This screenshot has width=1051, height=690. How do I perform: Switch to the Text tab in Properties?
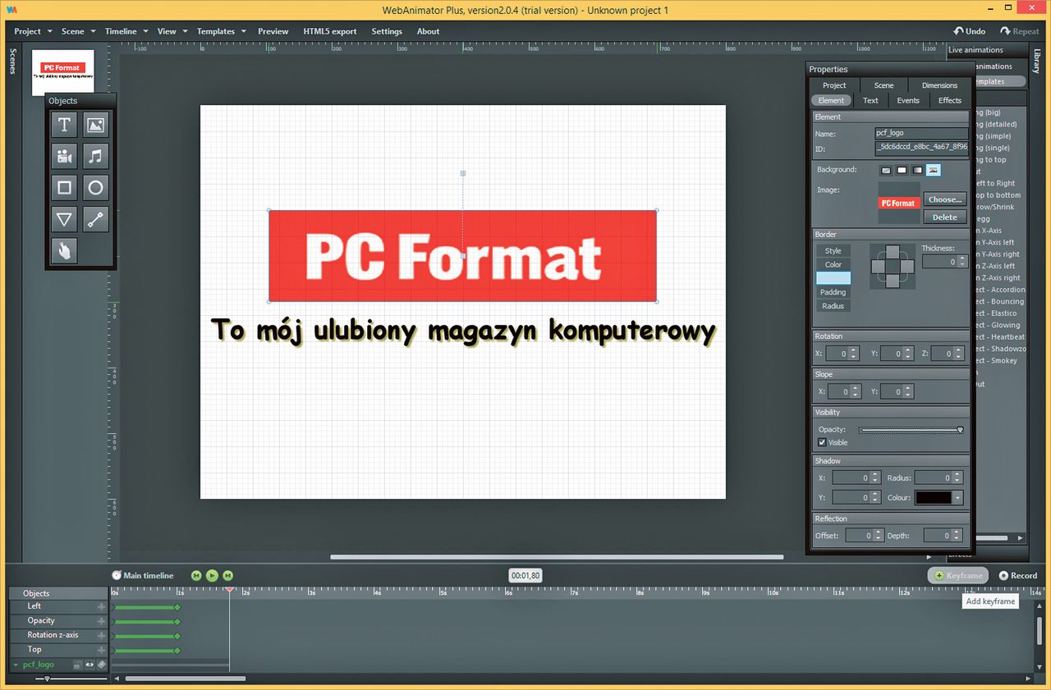[x=870, y=100]
